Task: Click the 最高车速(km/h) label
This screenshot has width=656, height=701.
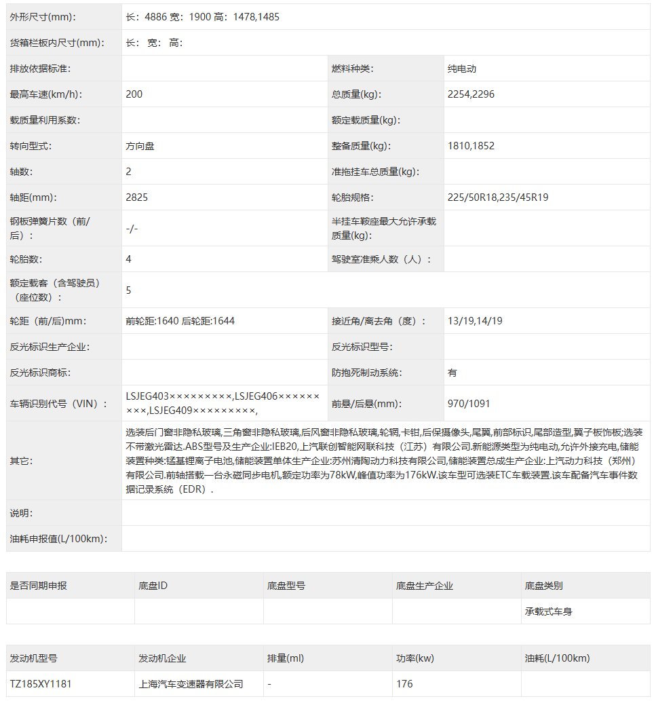Action: (47, 94)
